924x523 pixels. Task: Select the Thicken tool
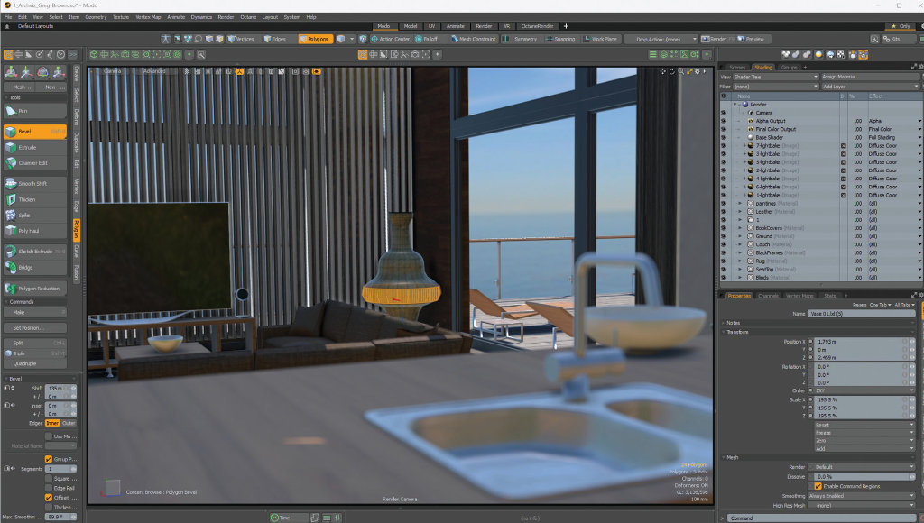pyautogui.click(x=35, y=199)
